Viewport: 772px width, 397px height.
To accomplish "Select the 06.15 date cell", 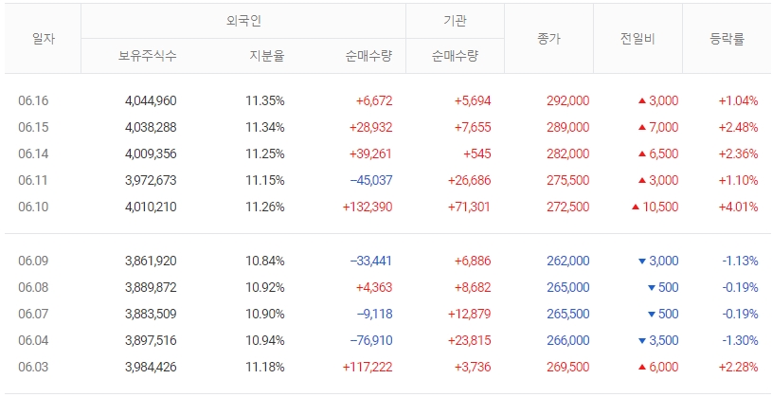I will (33, 128).
